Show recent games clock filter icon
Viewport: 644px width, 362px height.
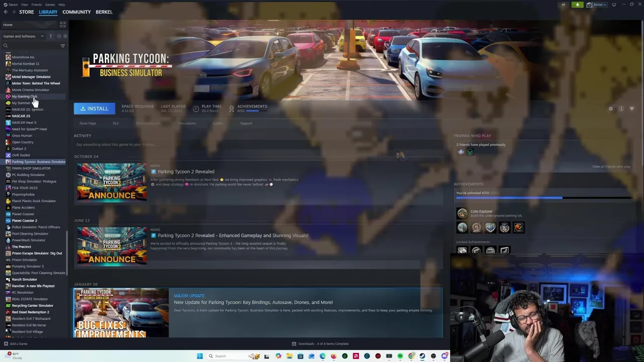58,36
